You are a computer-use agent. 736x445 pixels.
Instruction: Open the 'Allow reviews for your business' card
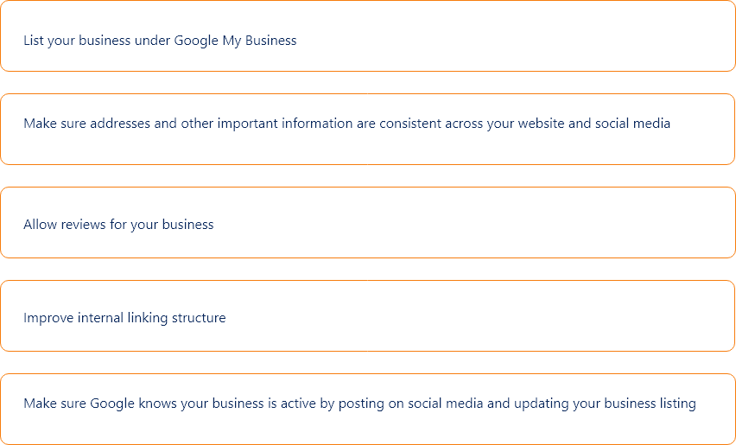[x=368, y=223]
